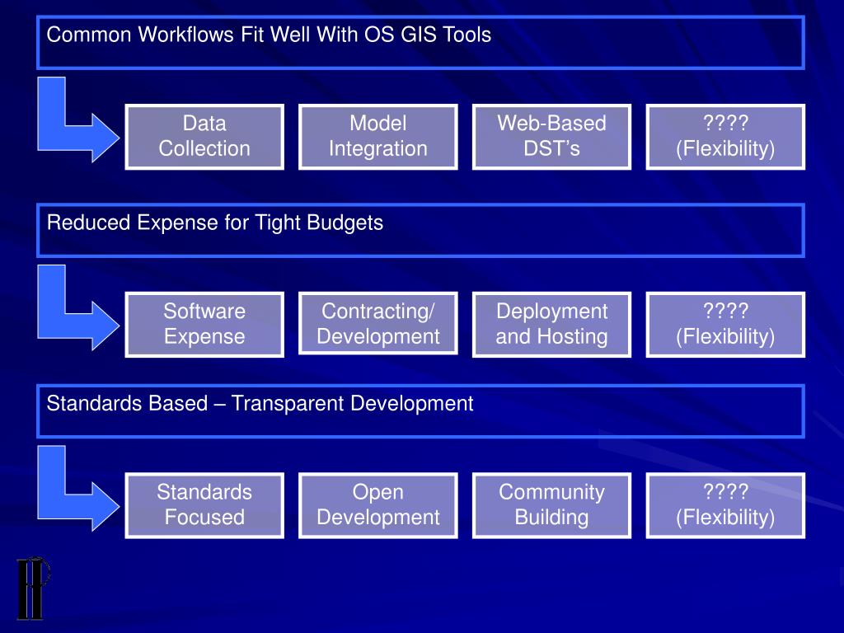Click the "Standards Based – Transparent Development" heading
844x633 pixels.
[x=420, y=411]
